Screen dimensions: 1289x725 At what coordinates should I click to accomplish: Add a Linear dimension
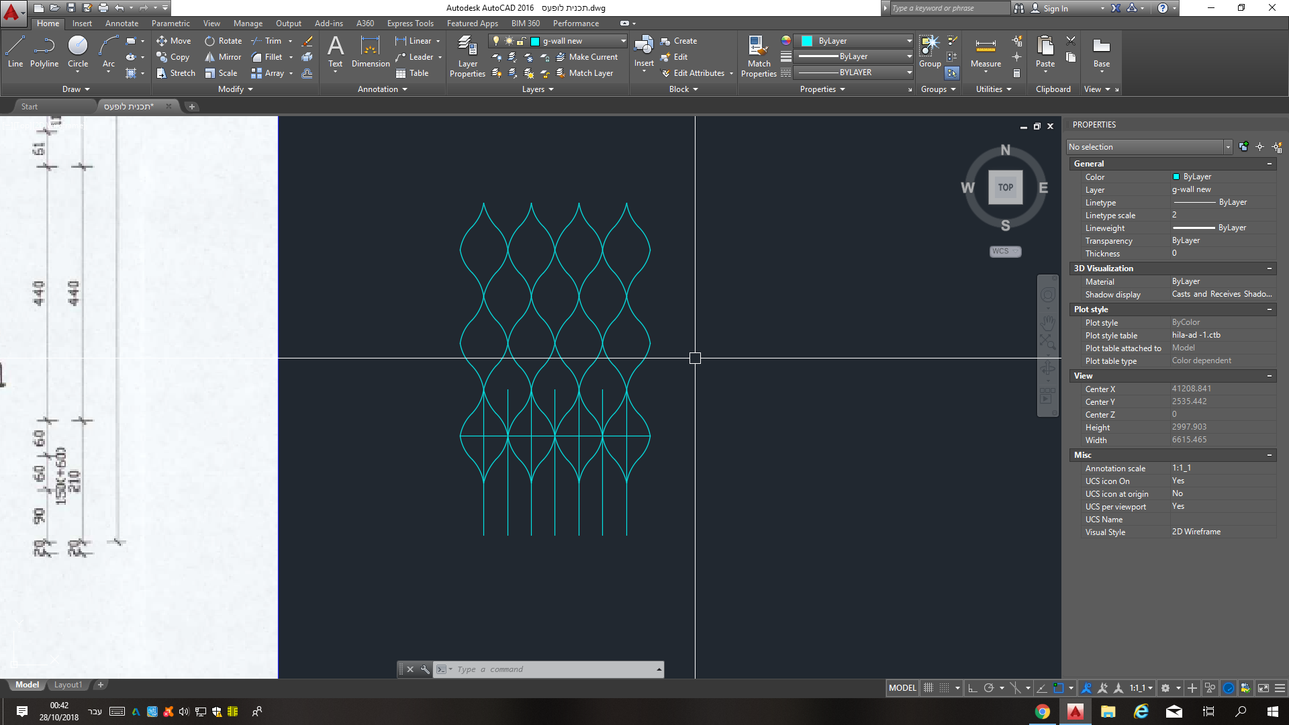[x=414, y=41]
